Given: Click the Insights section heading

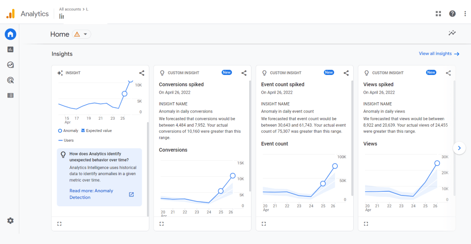Looking at the screenshot, I should (62, 54).
